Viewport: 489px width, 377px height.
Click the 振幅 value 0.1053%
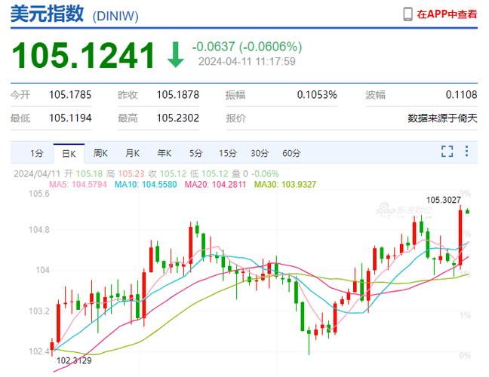tap(317, 95)
